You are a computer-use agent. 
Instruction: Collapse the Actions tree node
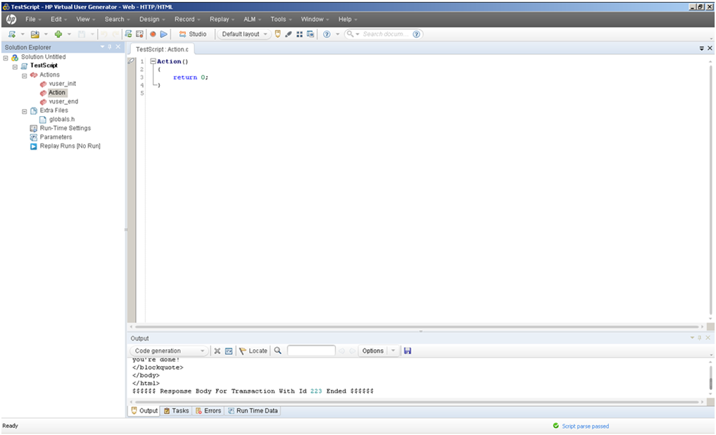click(x=25, y=76)
